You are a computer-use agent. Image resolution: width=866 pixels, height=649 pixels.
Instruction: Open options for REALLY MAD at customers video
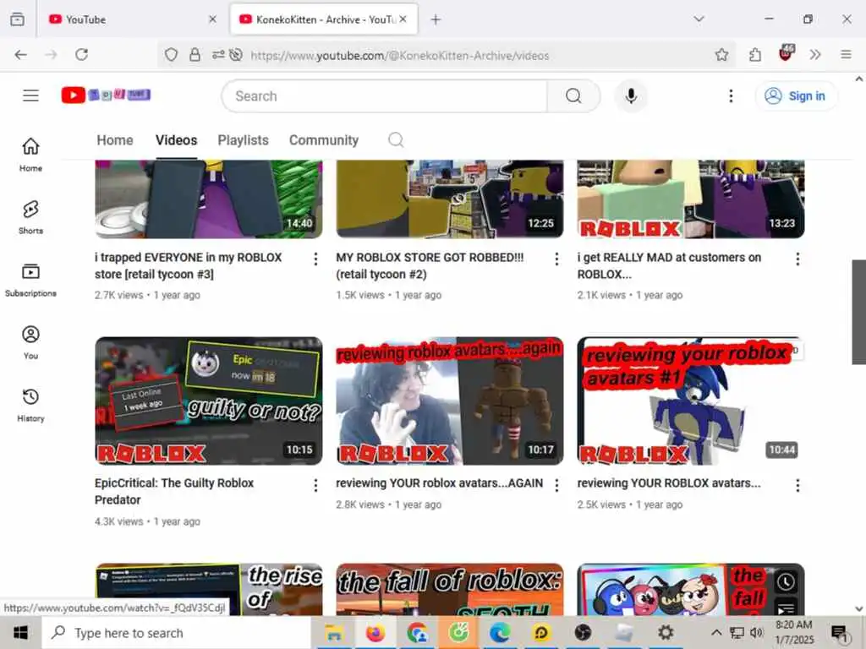(797, 259)
